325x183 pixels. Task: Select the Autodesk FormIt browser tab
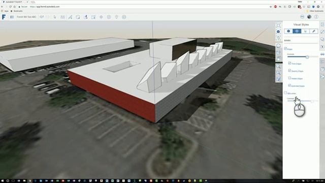(x=15, y=2)
